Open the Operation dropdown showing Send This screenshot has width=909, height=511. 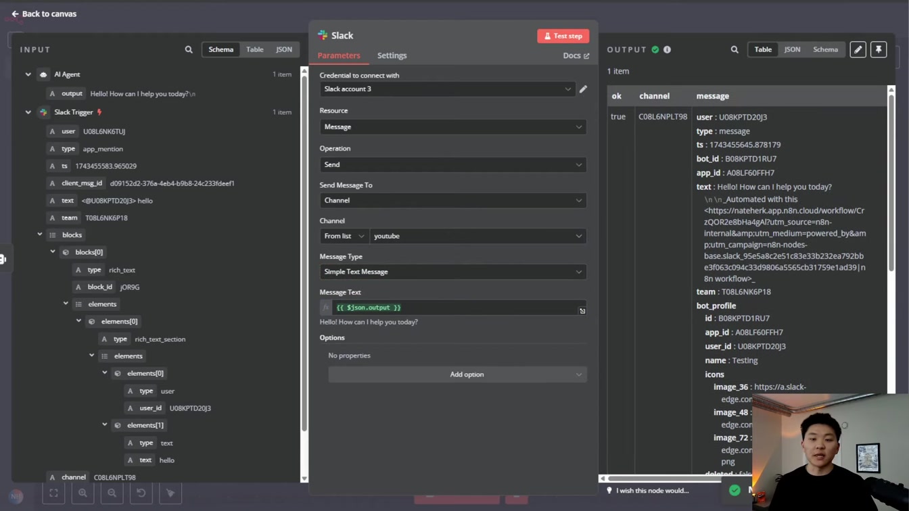(x=453, y=164)
